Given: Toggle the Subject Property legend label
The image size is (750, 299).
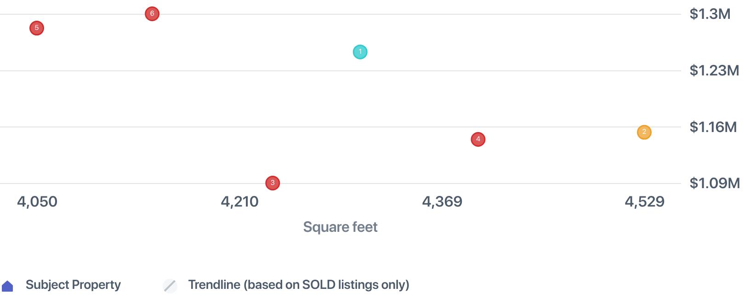Looking at the screenshot, I should 73,285.
